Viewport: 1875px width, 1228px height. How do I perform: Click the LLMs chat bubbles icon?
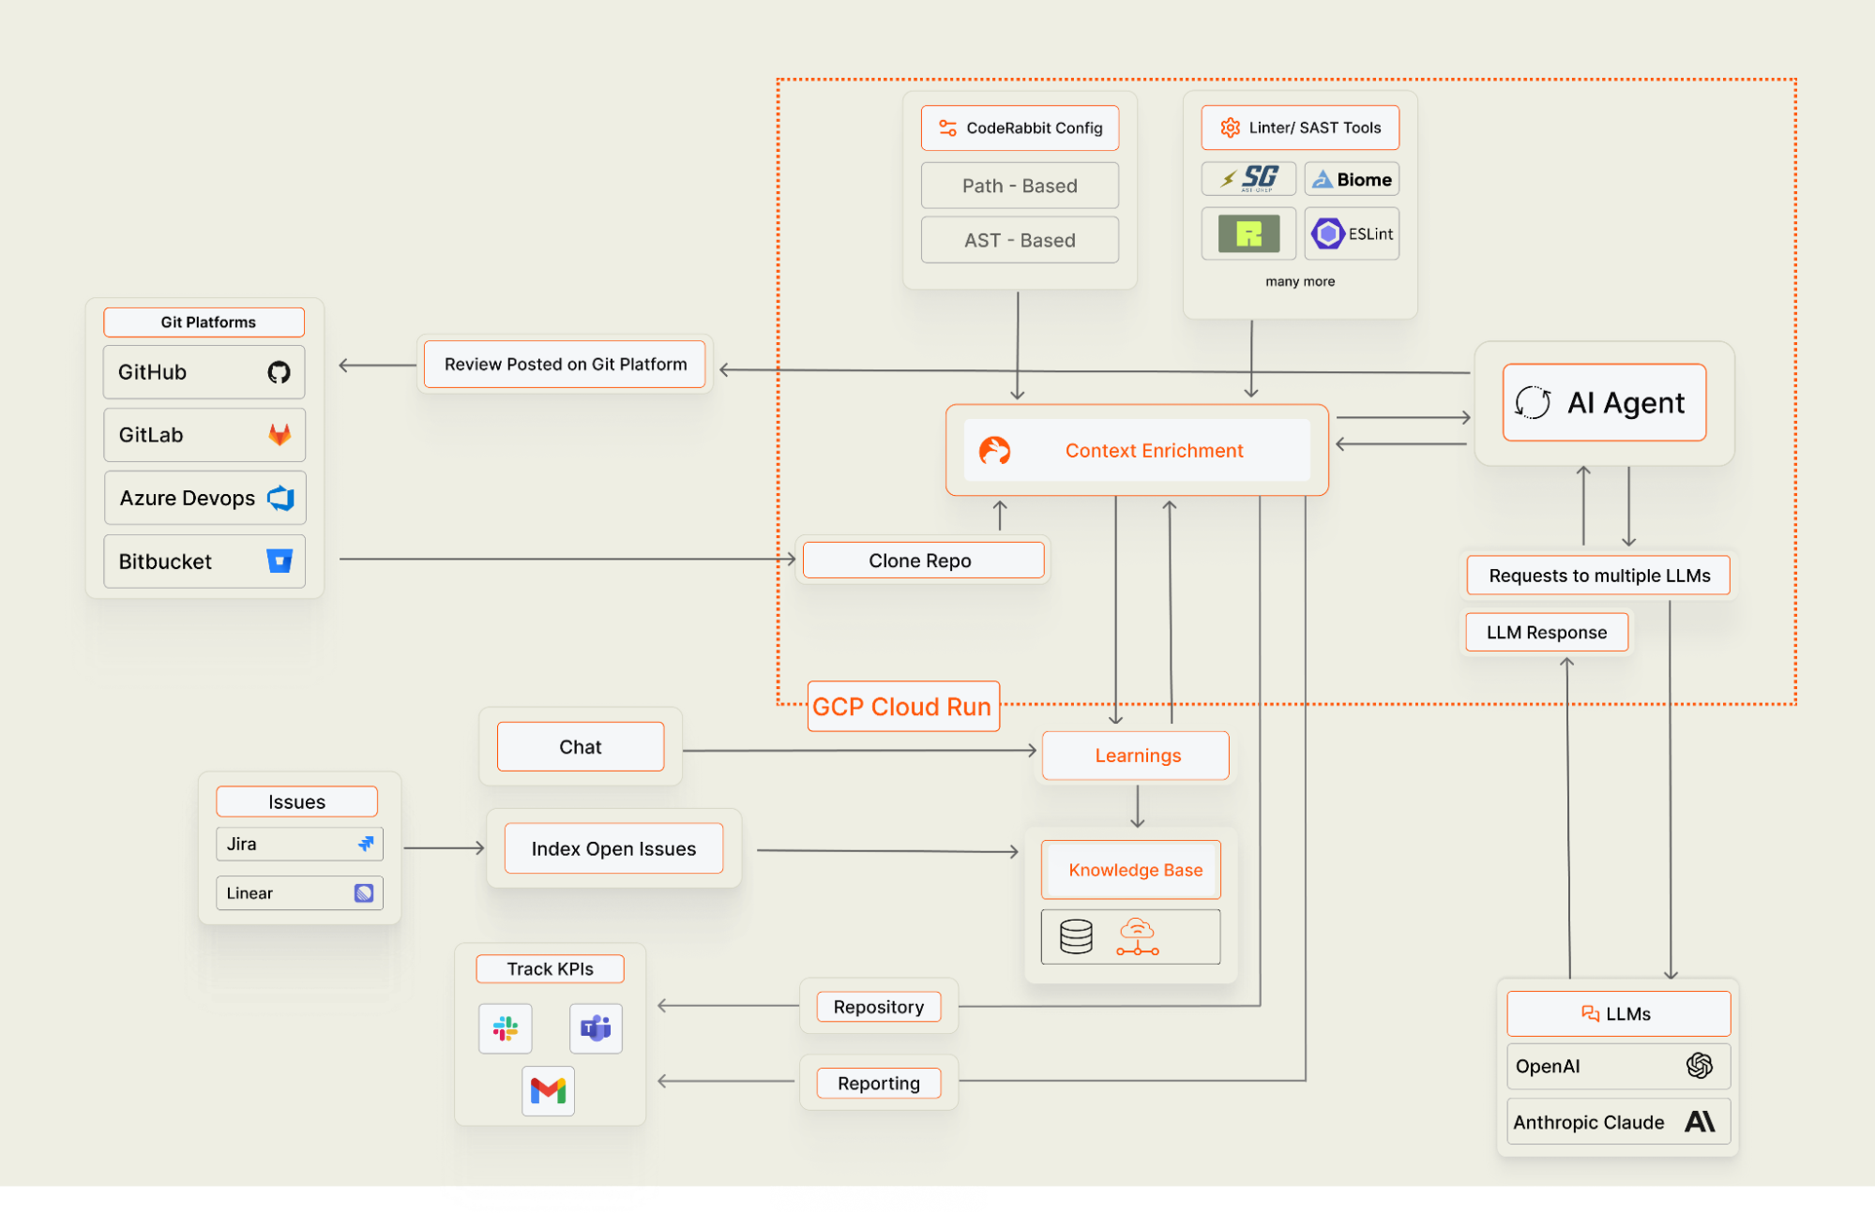tap(1590, 1013)
